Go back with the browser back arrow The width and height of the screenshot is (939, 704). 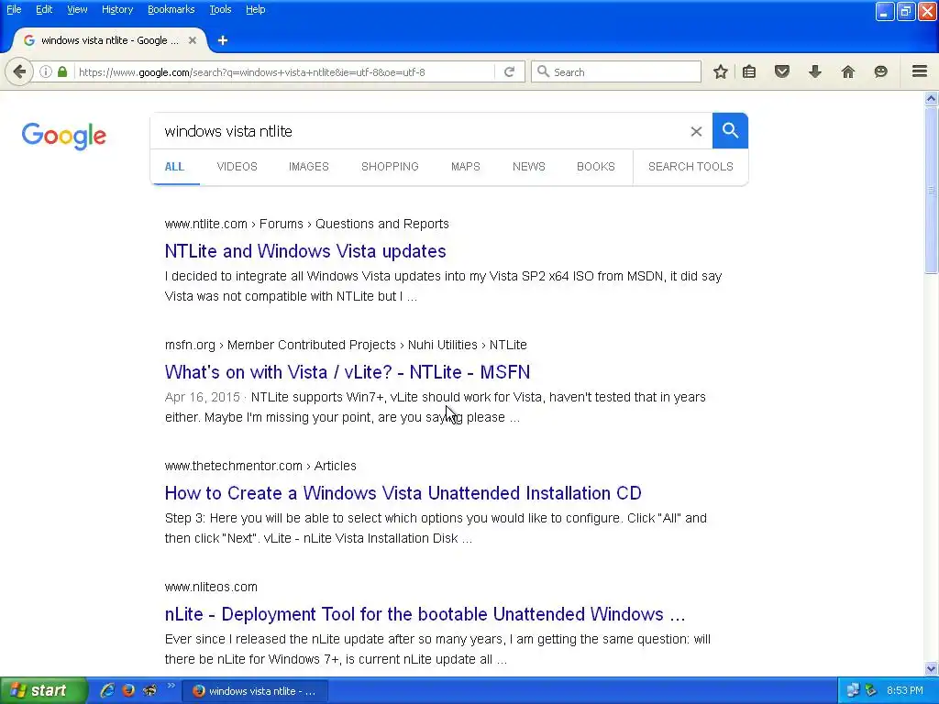coord(19,71)
